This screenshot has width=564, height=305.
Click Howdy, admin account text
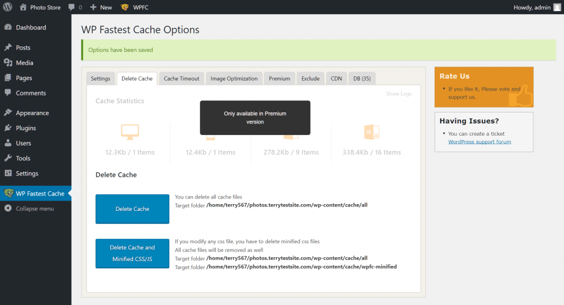tap(532, 7)
